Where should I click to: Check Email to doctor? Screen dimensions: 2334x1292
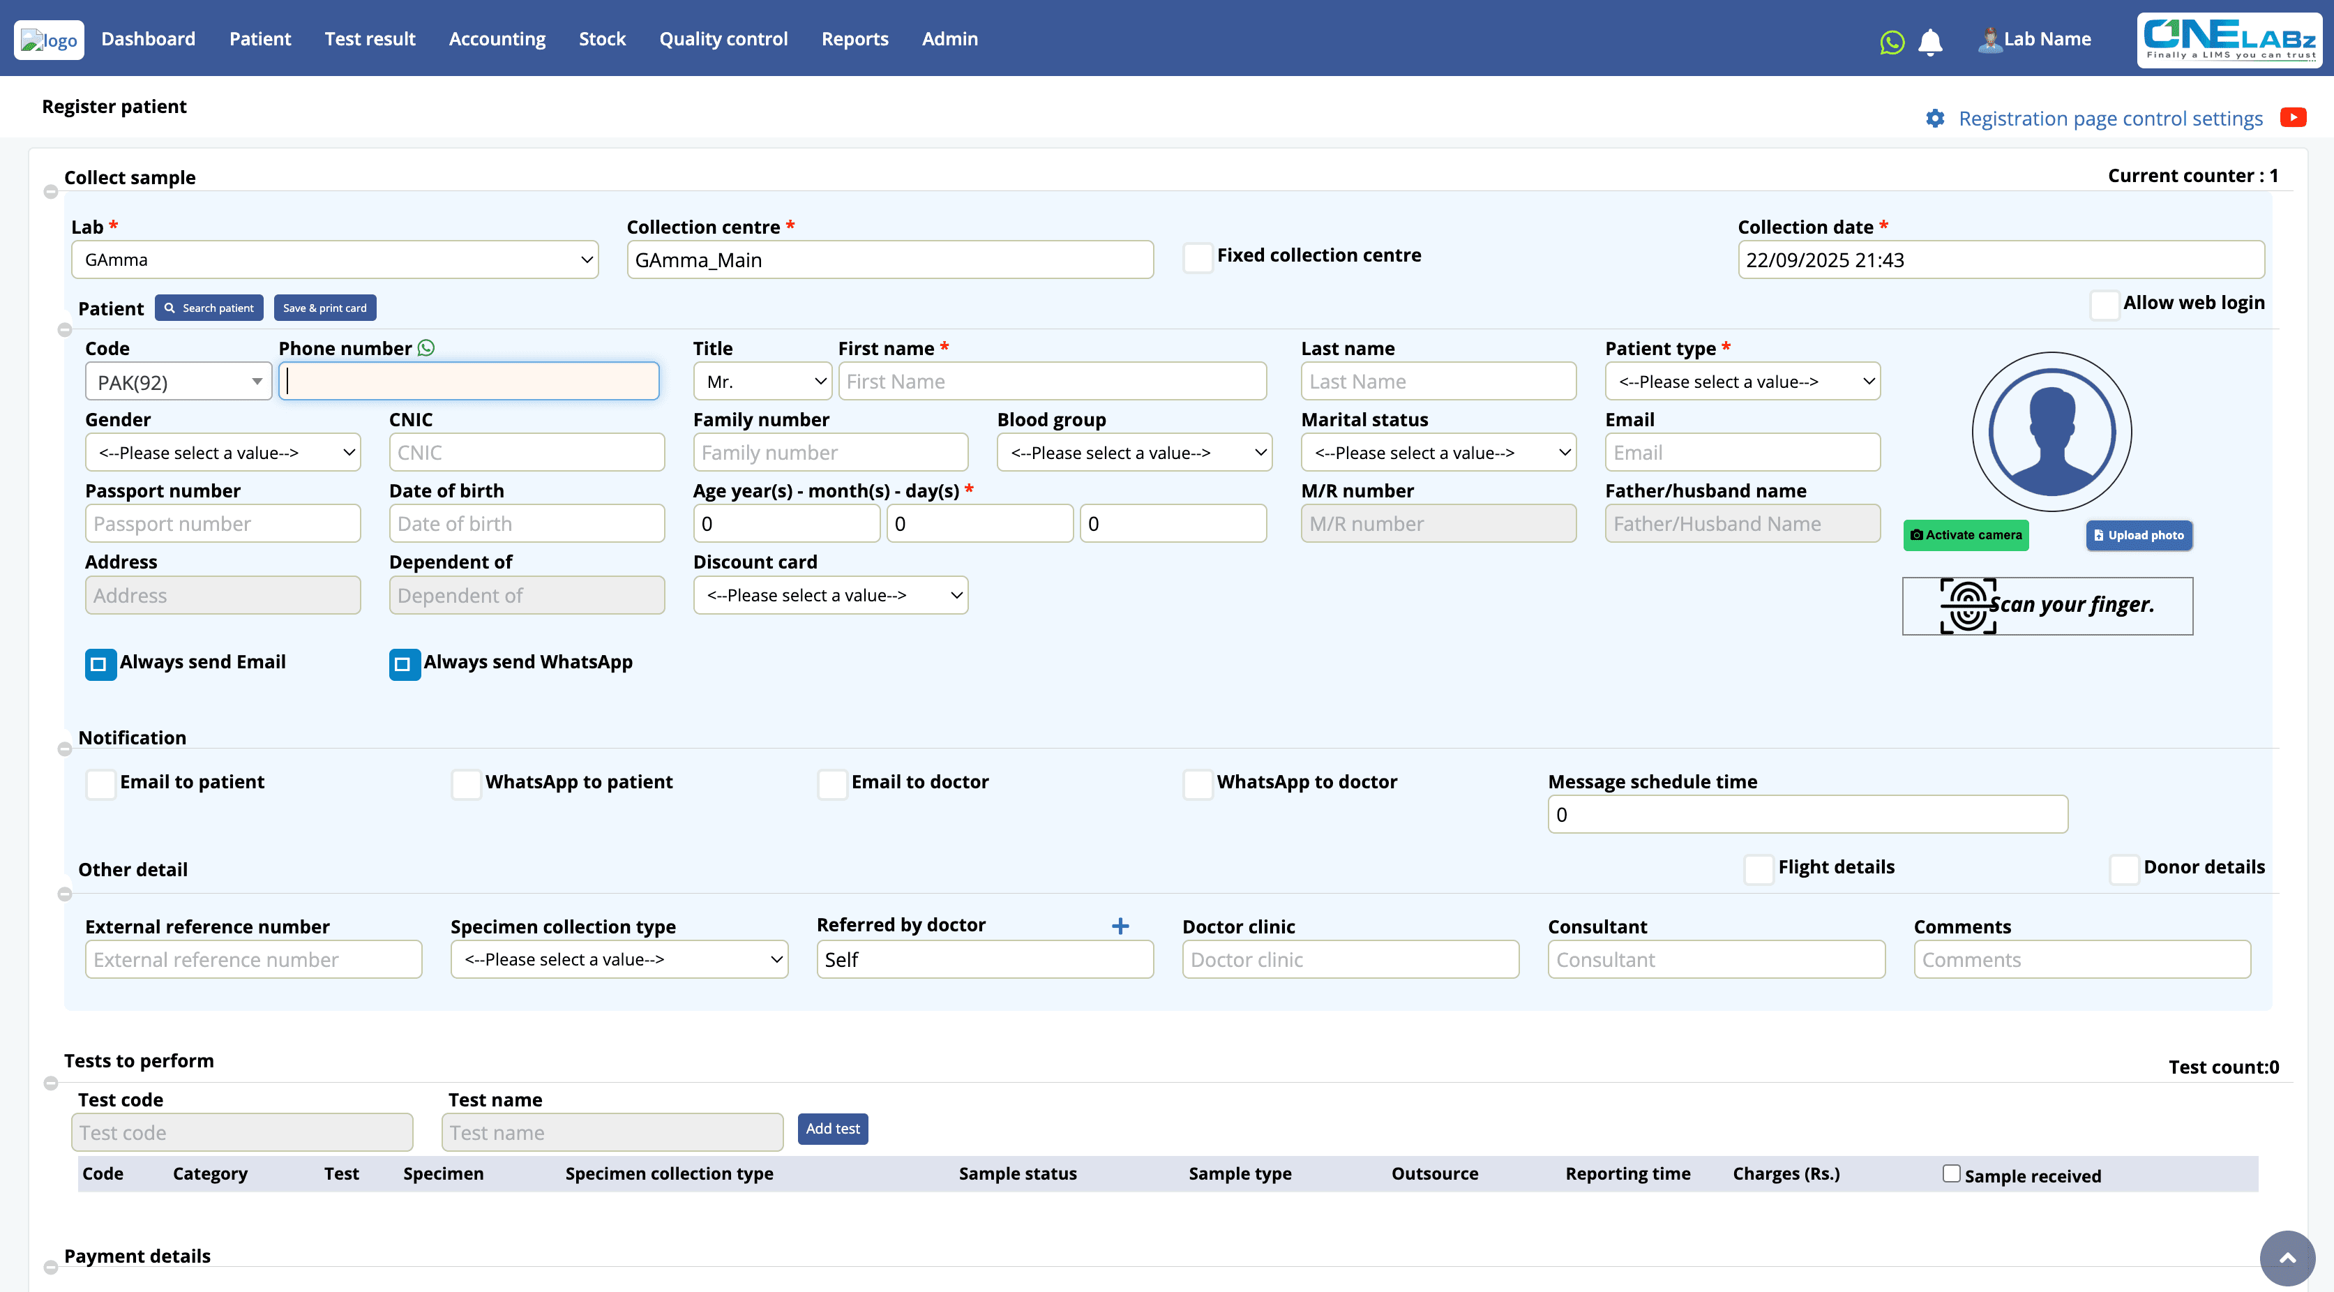pos(831,783)
